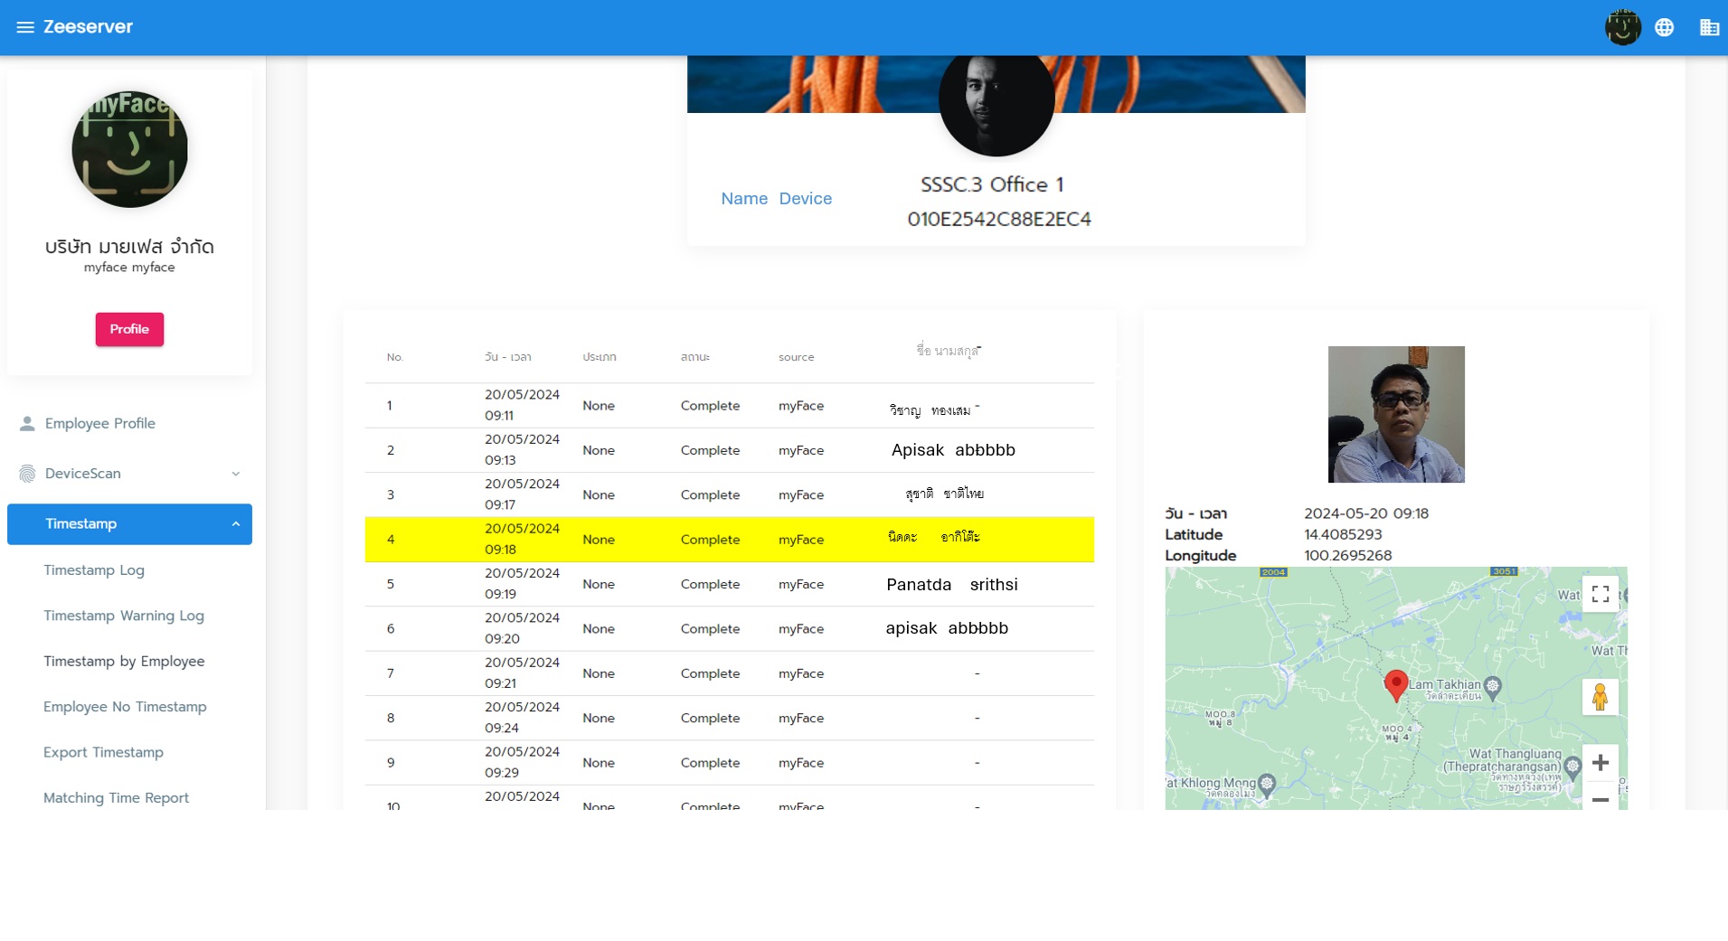The height and width of the screenshot is (941, 1728).
Task: Click the Name link
Action: (x=744, y=199)
